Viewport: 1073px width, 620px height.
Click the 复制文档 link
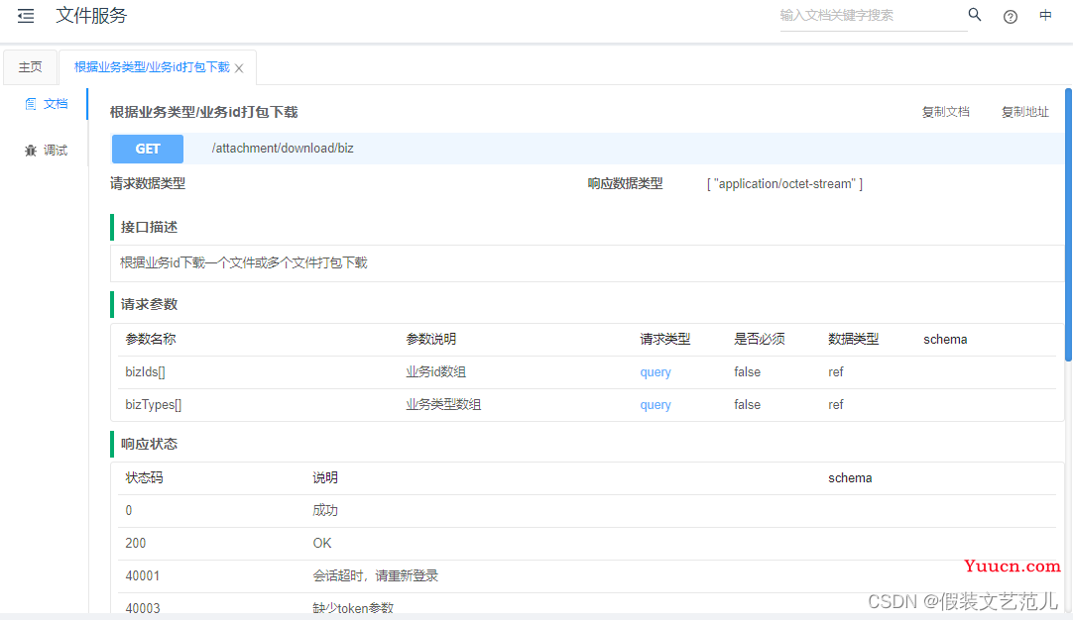945,112
